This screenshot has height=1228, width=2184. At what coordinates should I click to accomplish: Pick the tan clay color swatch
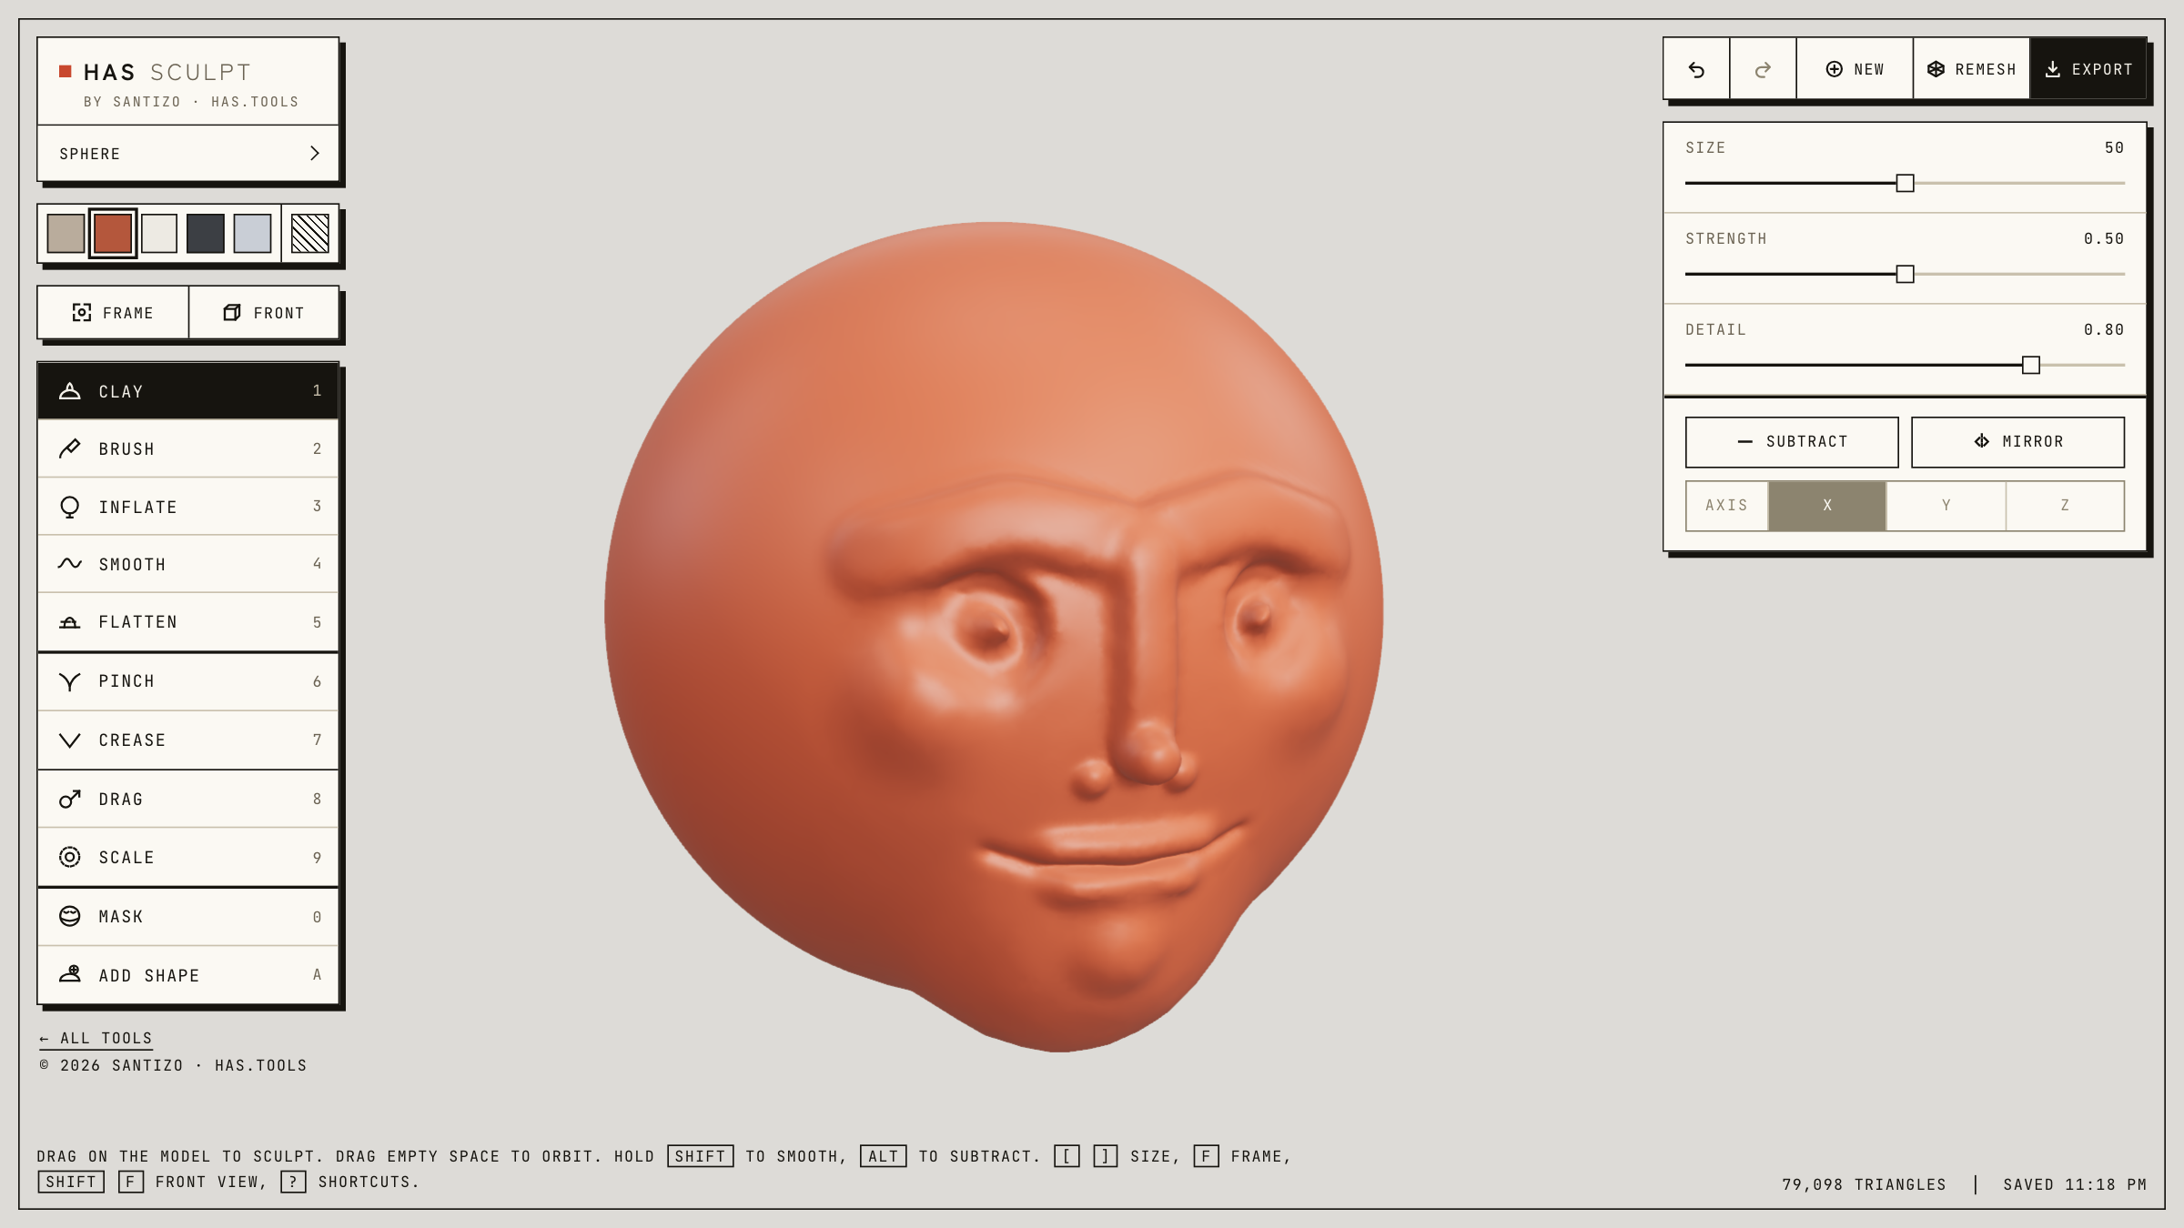tap(66, 234)
